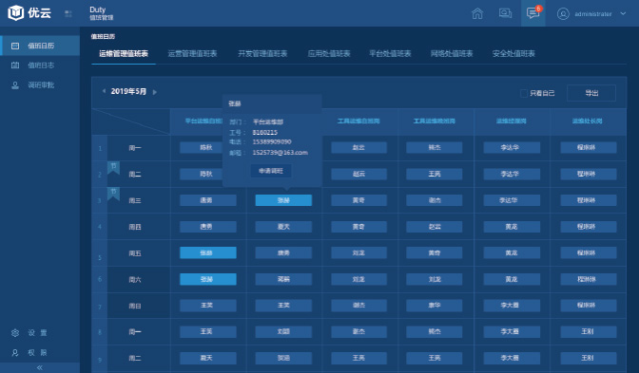Click phone 15389909090 in popup
The height and width of the screenshot is (373, 639).
point(272,142)
